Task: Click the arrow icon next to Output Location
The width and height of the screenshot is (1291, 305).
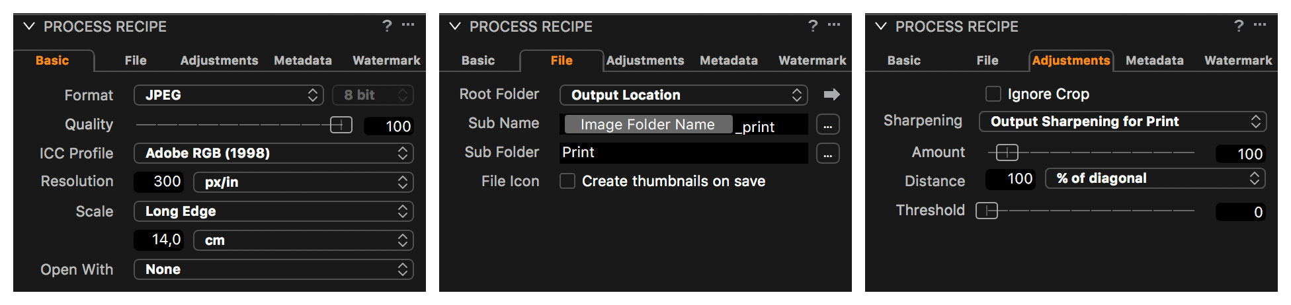Action: 831,94
